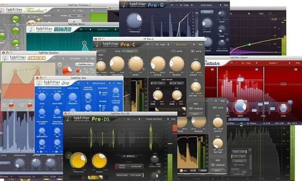Open Help menu in FabFilter One
Image resolution: width=302 pixels, height=181 pixels.
119,83
